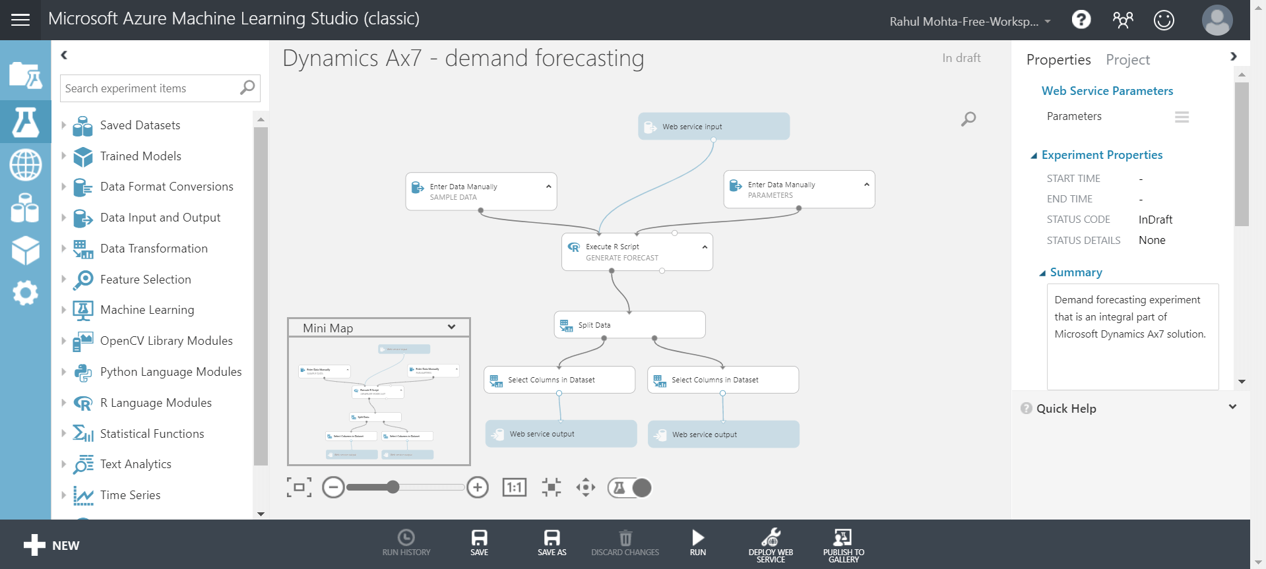Click the canvas search magnifier icon

tap(968, 119)
